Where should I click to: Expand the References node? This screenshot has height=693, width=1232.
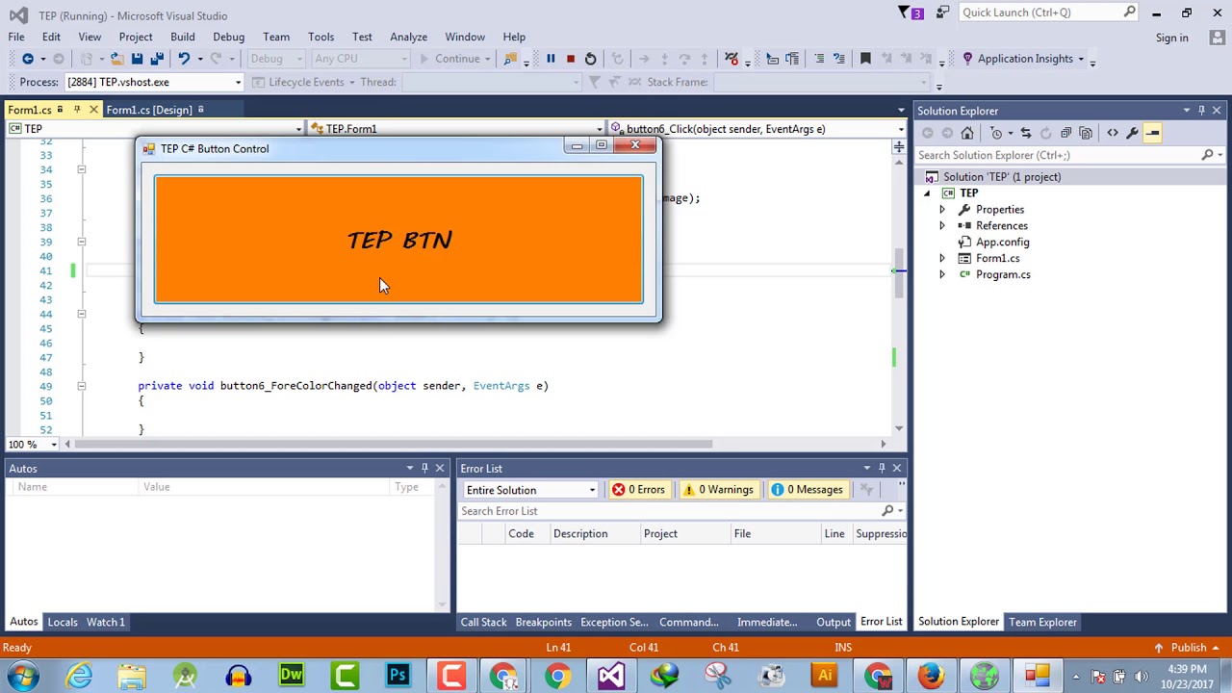coord(942,226)
